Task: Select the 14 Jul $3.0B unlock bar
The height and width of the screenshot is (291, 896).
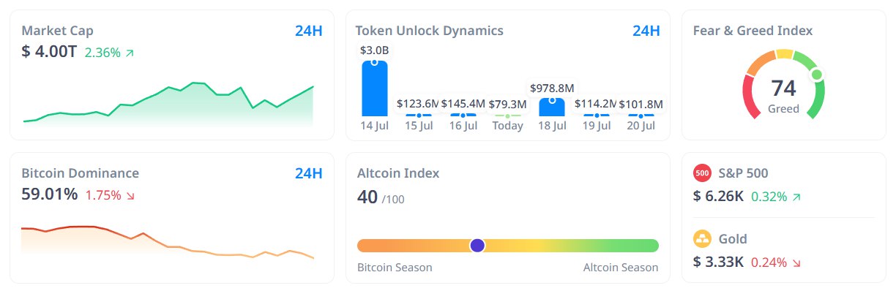Action: (375, 88)
